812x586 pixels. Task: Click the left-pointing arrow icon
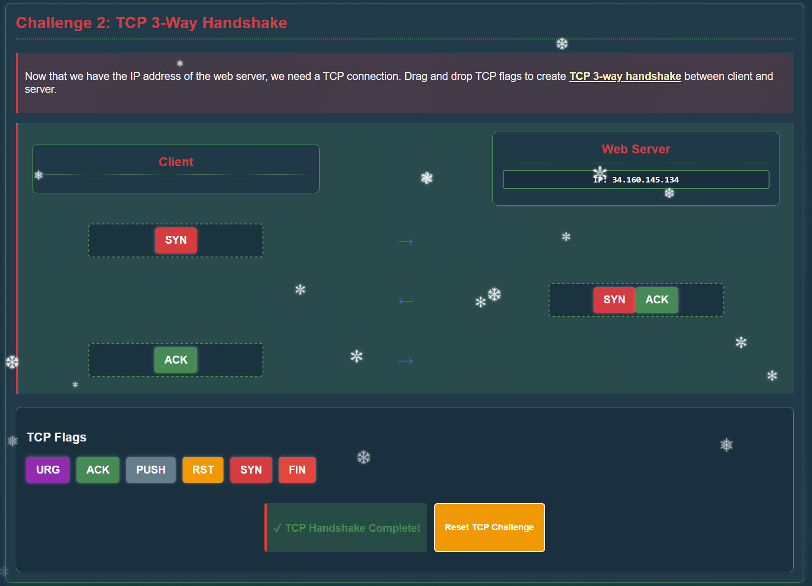(406, 301)
